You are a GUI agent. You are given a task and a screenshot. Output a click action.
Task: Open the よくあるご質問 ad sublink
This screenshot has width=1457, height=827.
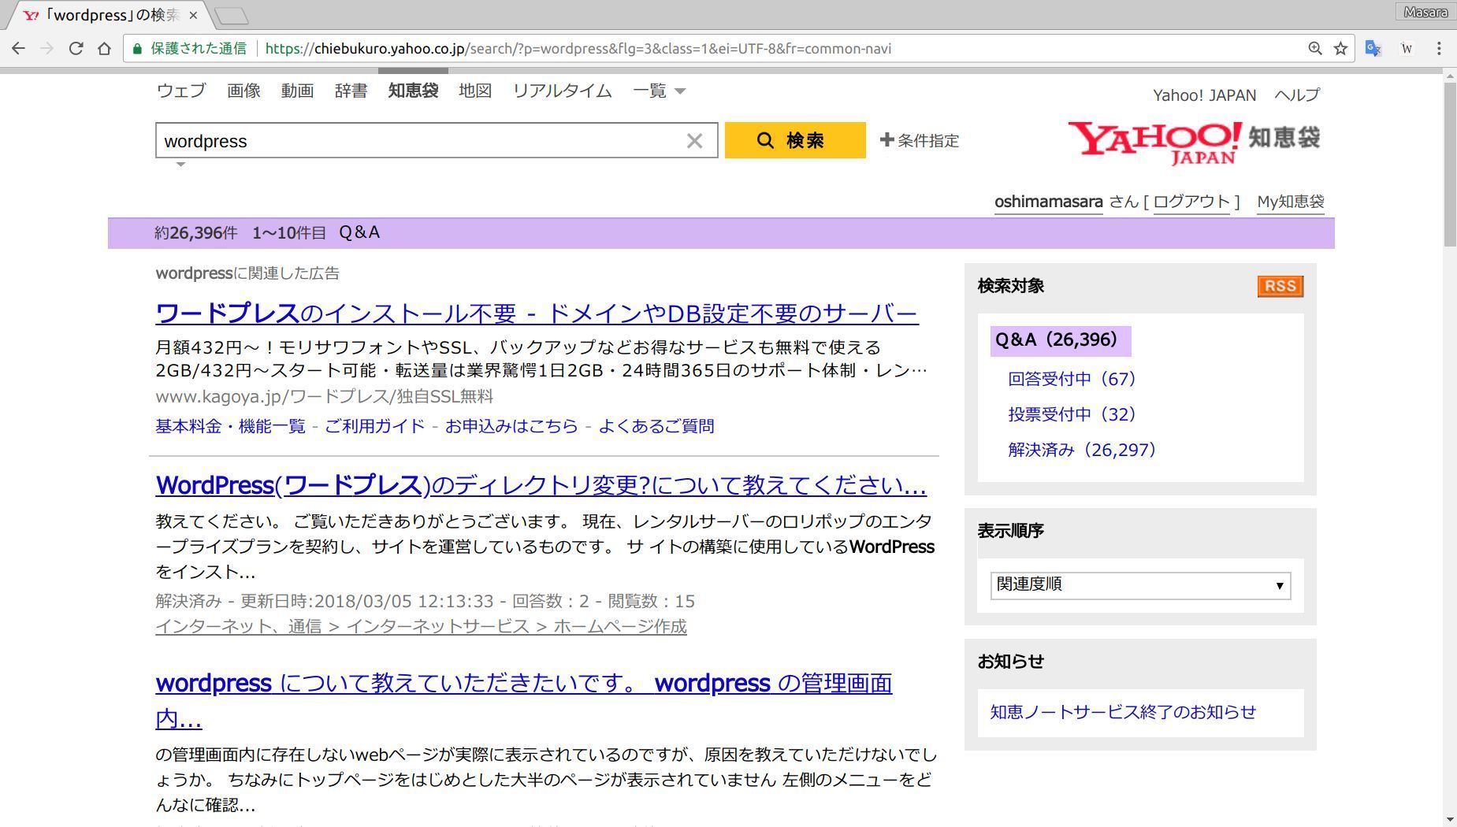pos(656,426)
